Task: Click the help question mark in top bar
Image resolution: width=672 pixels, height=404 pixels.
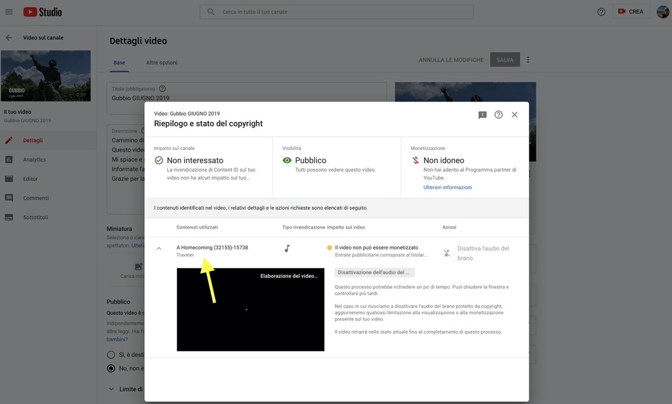Action: (601, 12)
